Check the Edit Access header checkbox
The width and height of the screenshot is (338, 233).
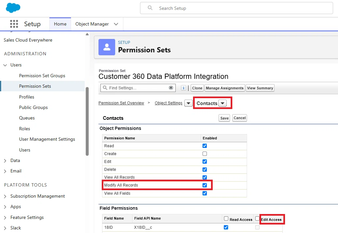point(257,219)
